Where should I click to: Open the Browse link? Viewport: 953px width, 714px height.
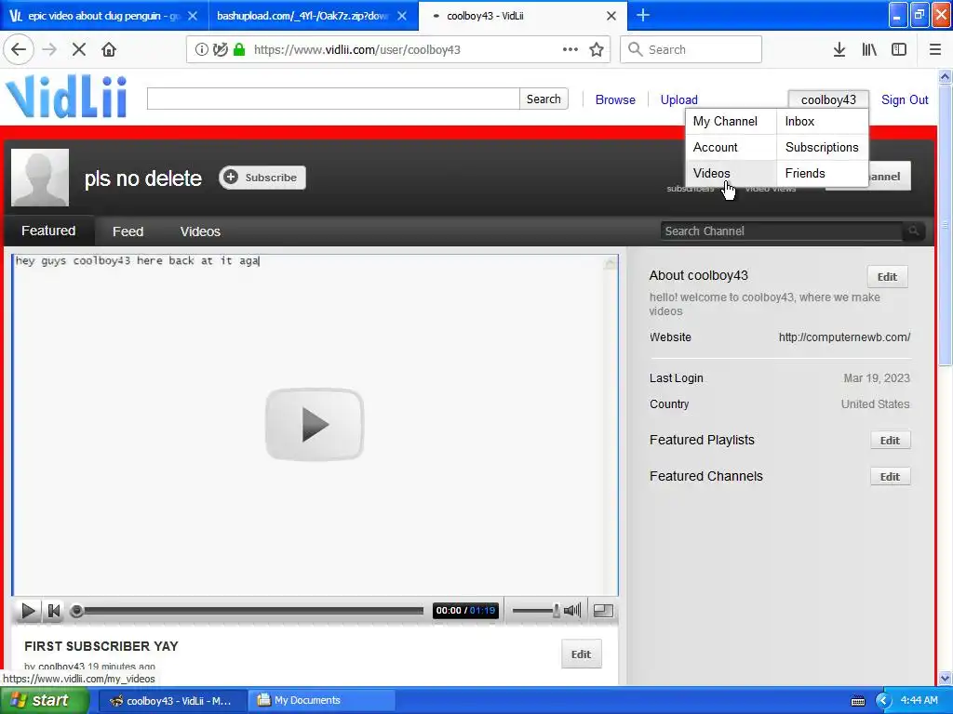tap(615, 99)
